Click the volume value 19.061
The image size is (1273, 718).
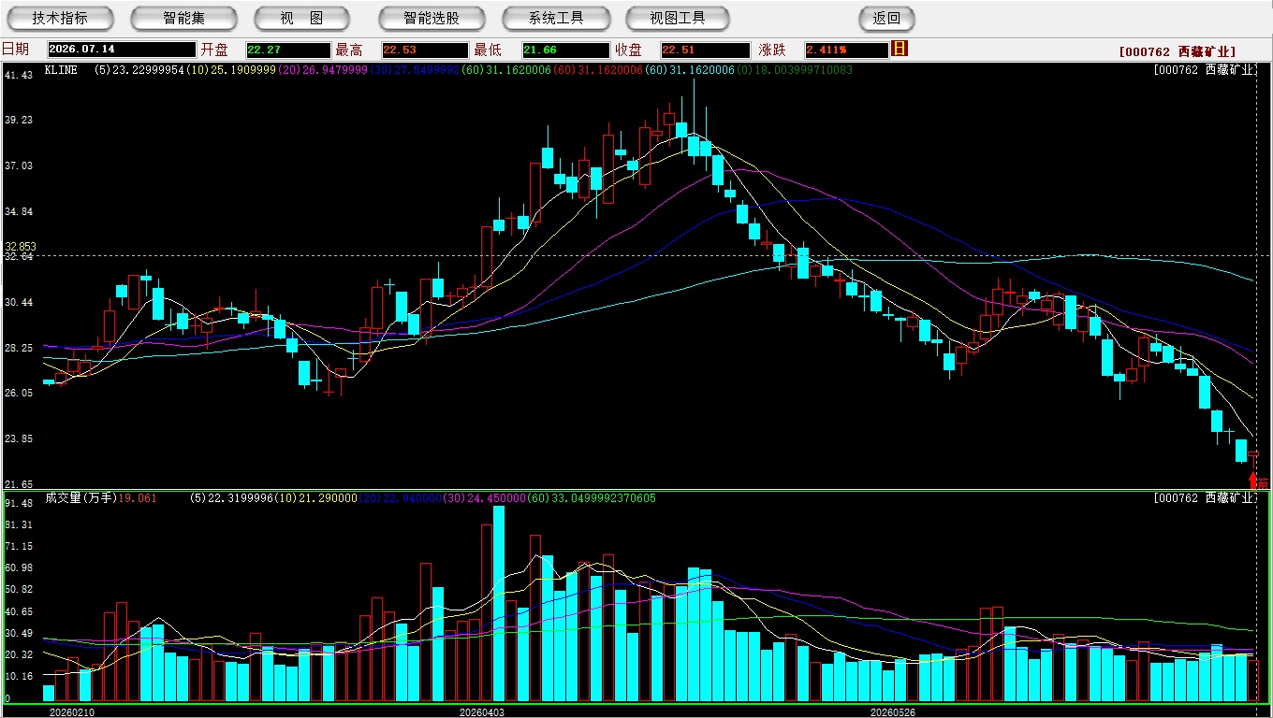coord(138,498)
